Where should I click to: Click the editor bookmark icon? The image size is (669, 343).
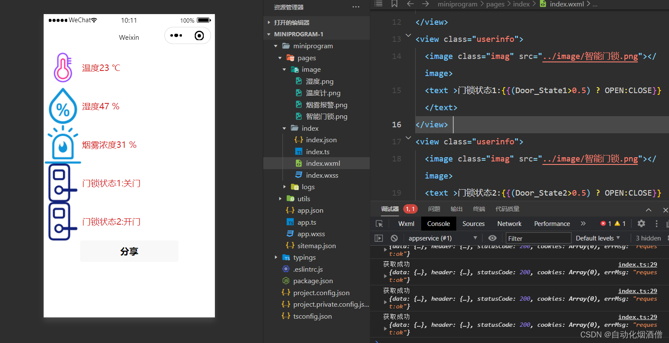point(394,4)
